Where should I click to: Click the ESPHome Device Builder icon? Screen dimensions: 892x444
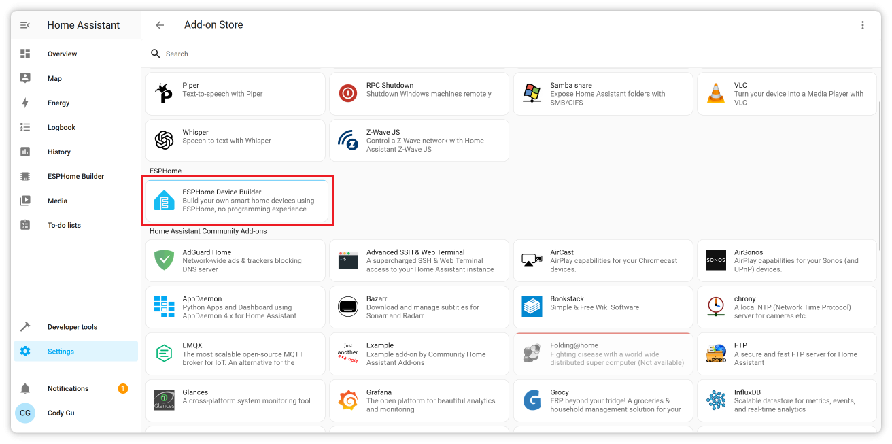coord(164,201)
